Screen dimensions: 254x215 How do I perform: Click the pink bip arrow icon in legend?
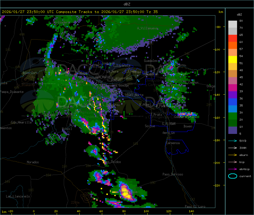[x=233, y=162]
